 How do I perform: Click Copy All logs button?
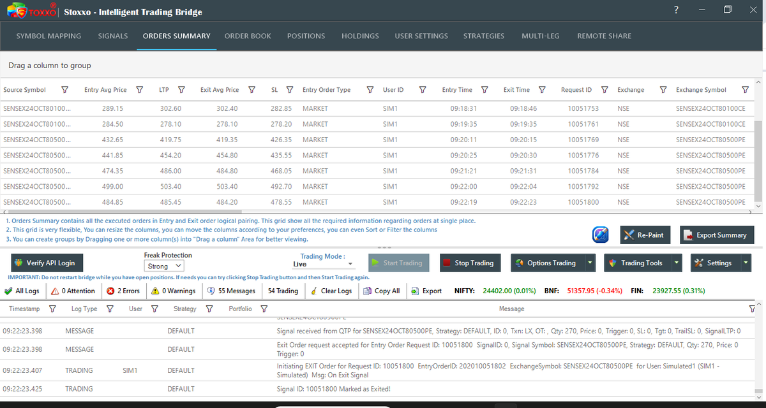382,291
